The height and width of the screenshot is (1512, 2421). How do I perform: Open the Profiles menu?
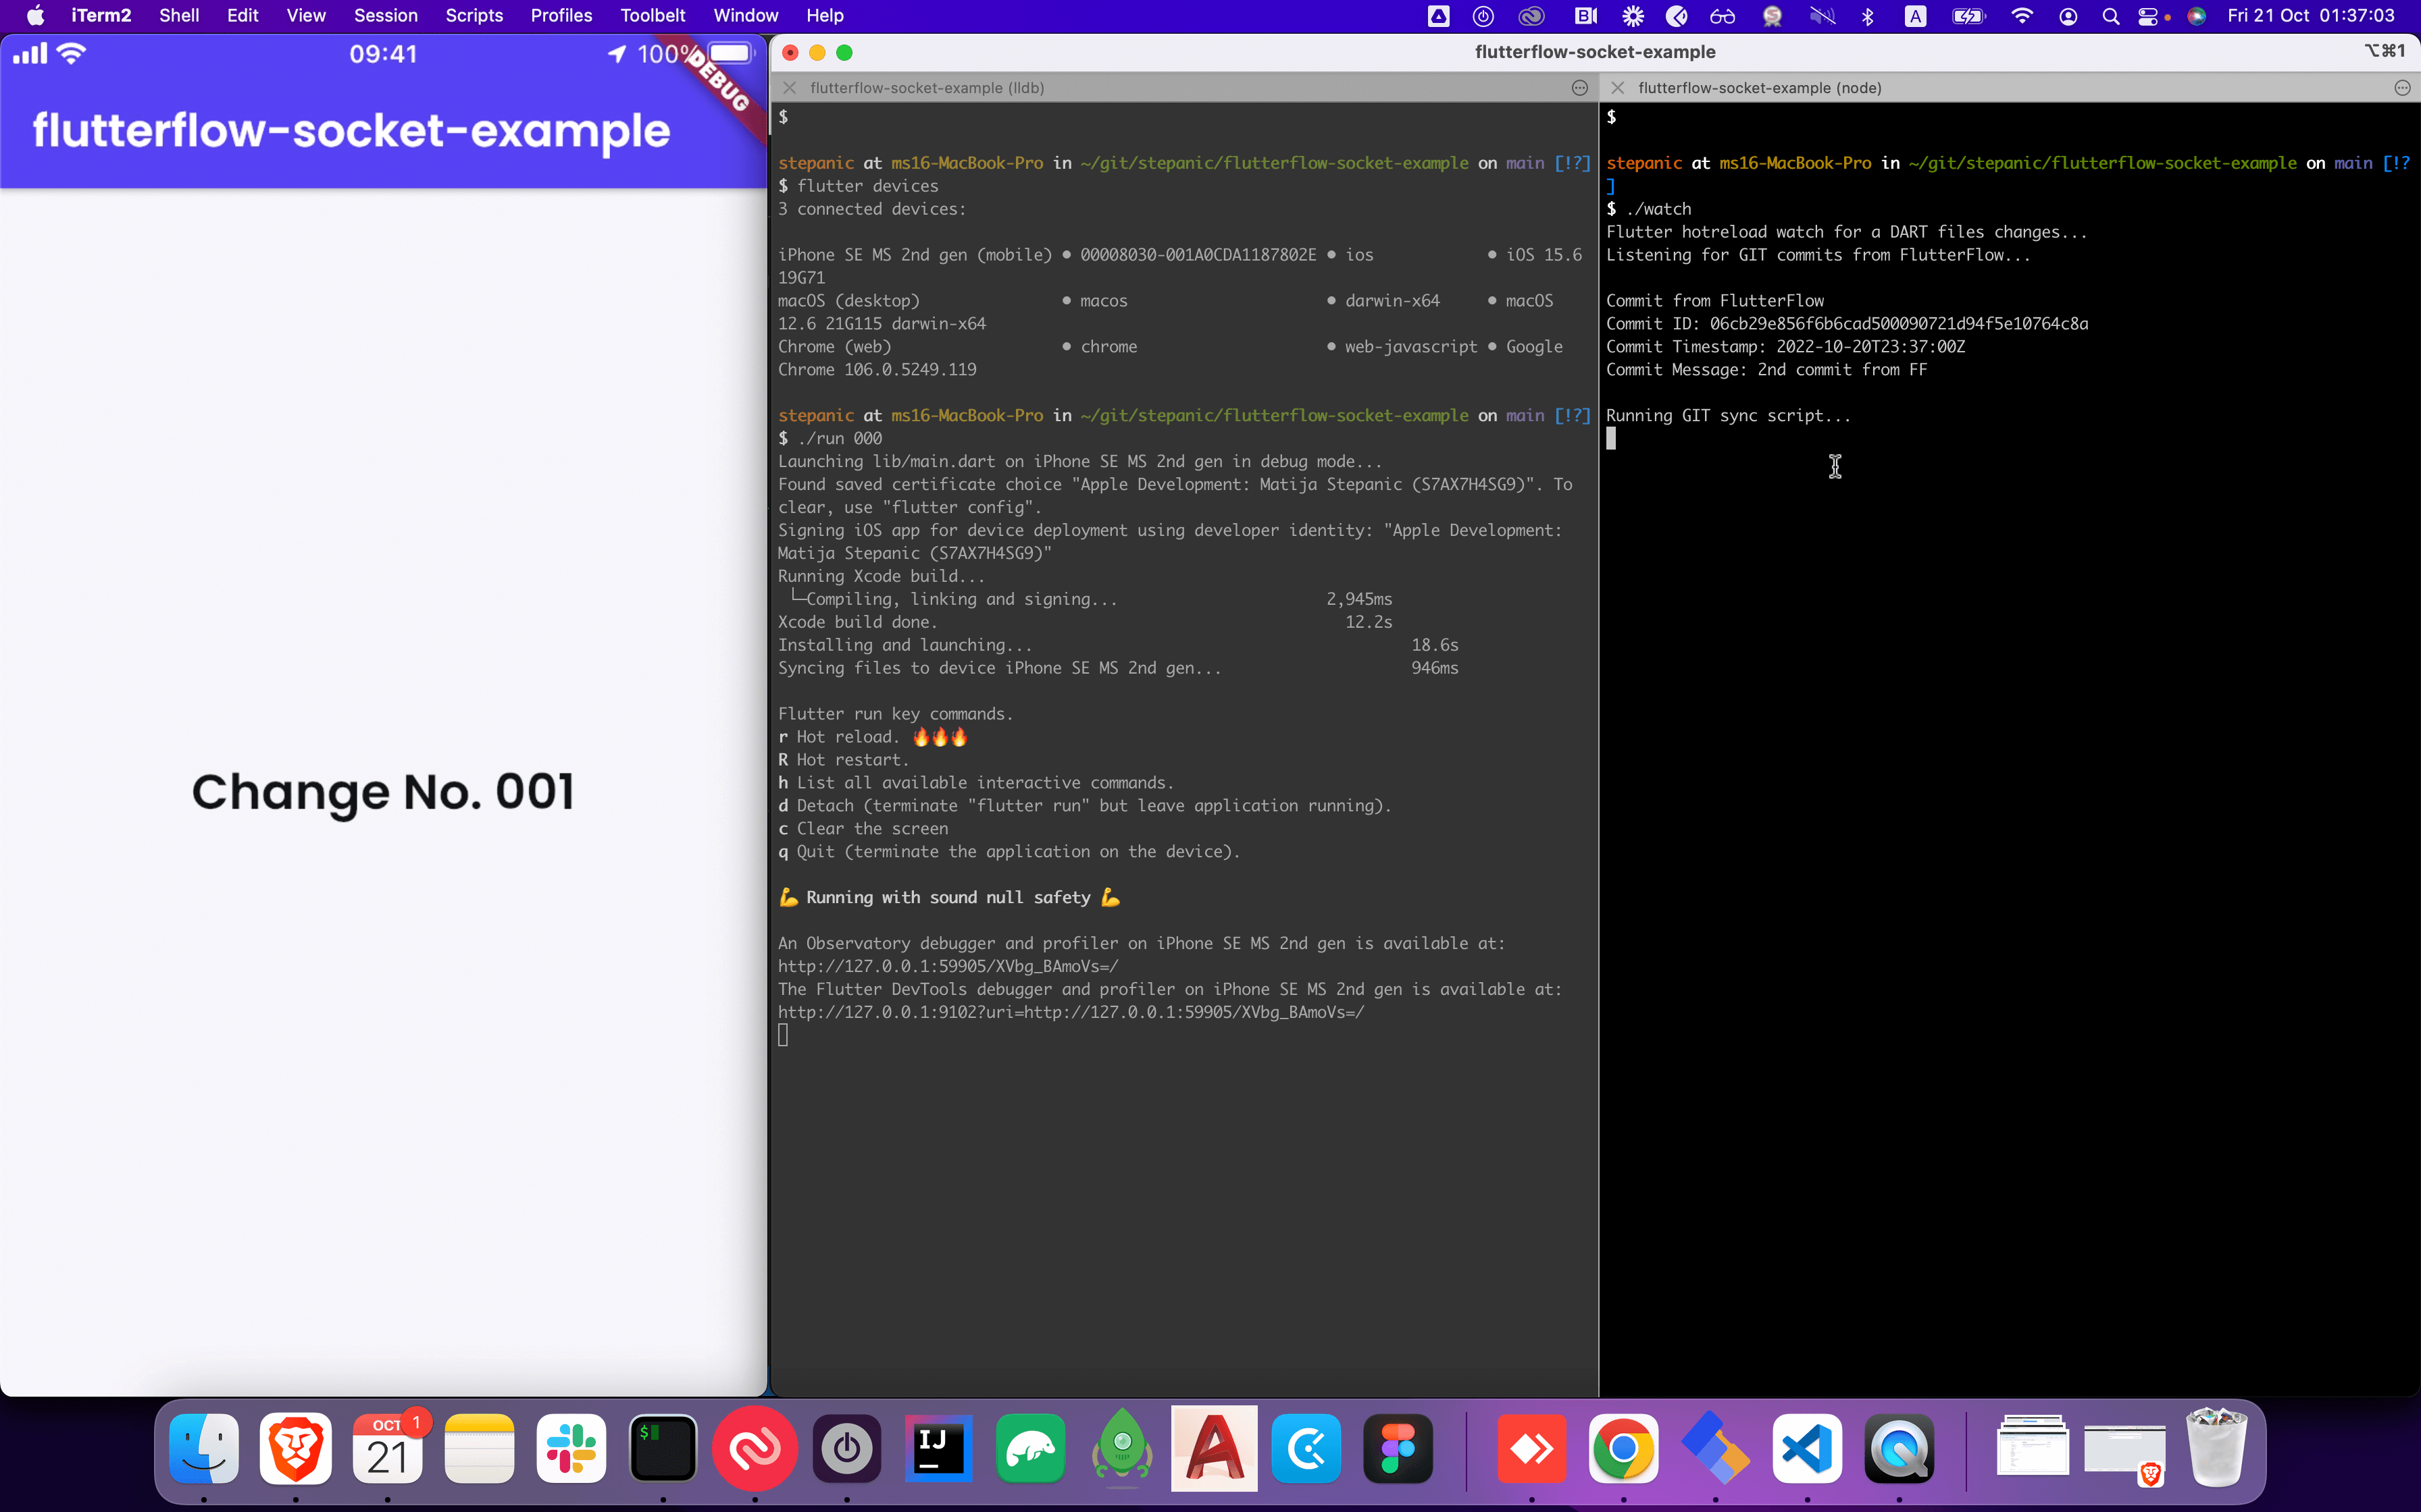560,16
